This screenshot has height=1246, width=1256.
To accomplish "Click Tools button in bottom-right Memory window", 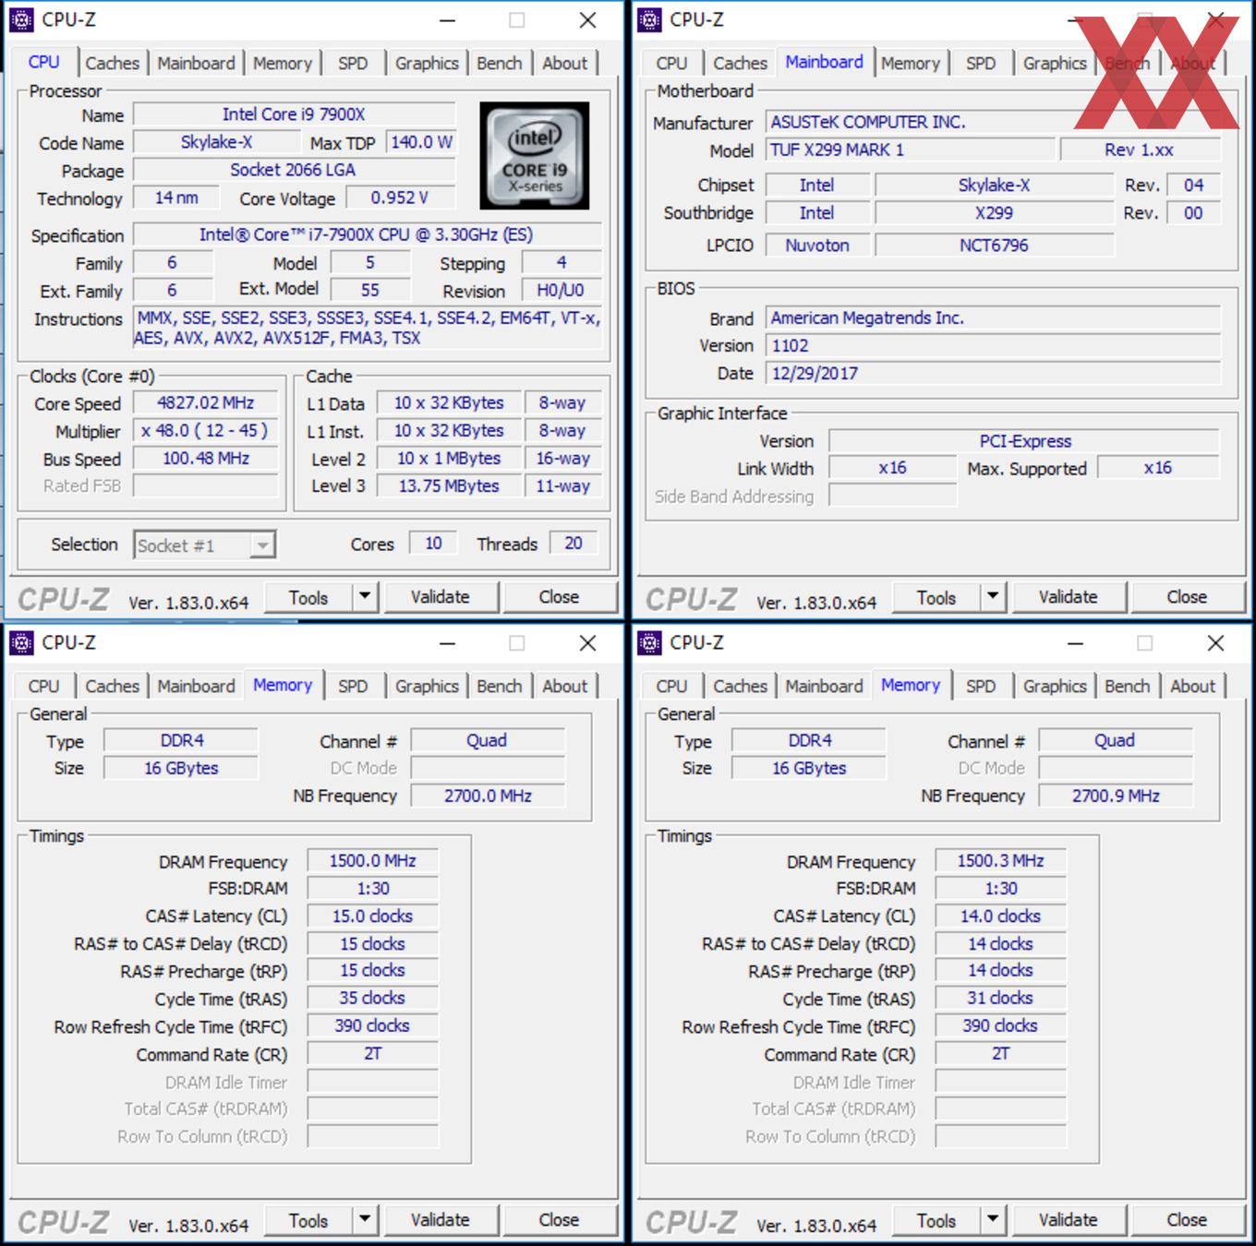I will (x=936, y=1220).
